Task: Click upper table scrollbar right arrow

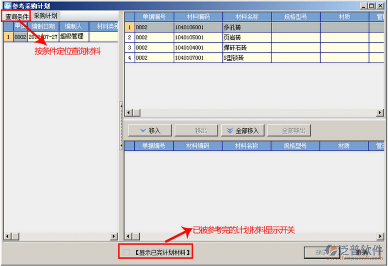Action: click(380, 113)
